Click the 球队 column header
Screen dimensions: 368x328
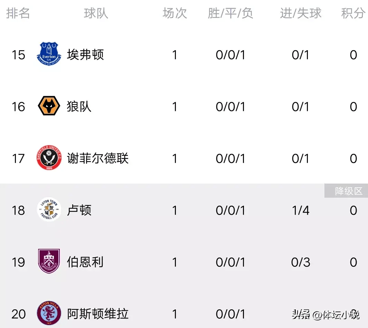96,13
